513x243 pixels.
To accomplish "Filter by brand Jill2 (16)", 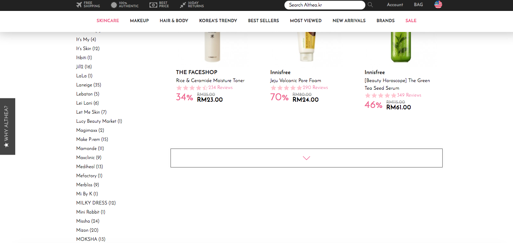I will pyautogui.click(x=84, y=67).
